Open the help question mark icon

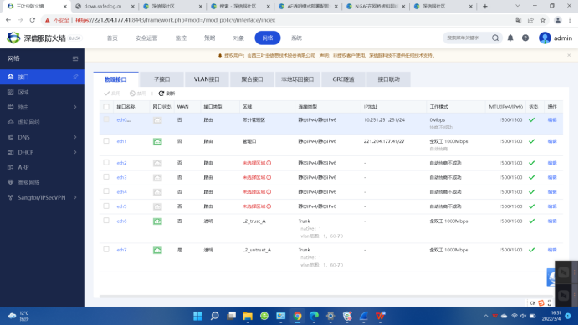pyautogui.click(x=525, y=38)
